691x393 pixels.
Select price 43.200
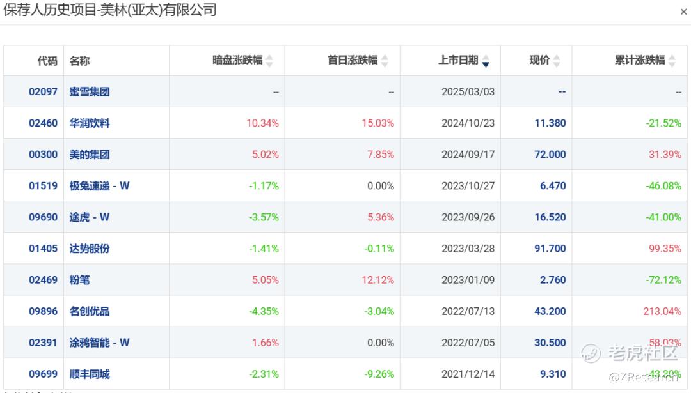550,311
